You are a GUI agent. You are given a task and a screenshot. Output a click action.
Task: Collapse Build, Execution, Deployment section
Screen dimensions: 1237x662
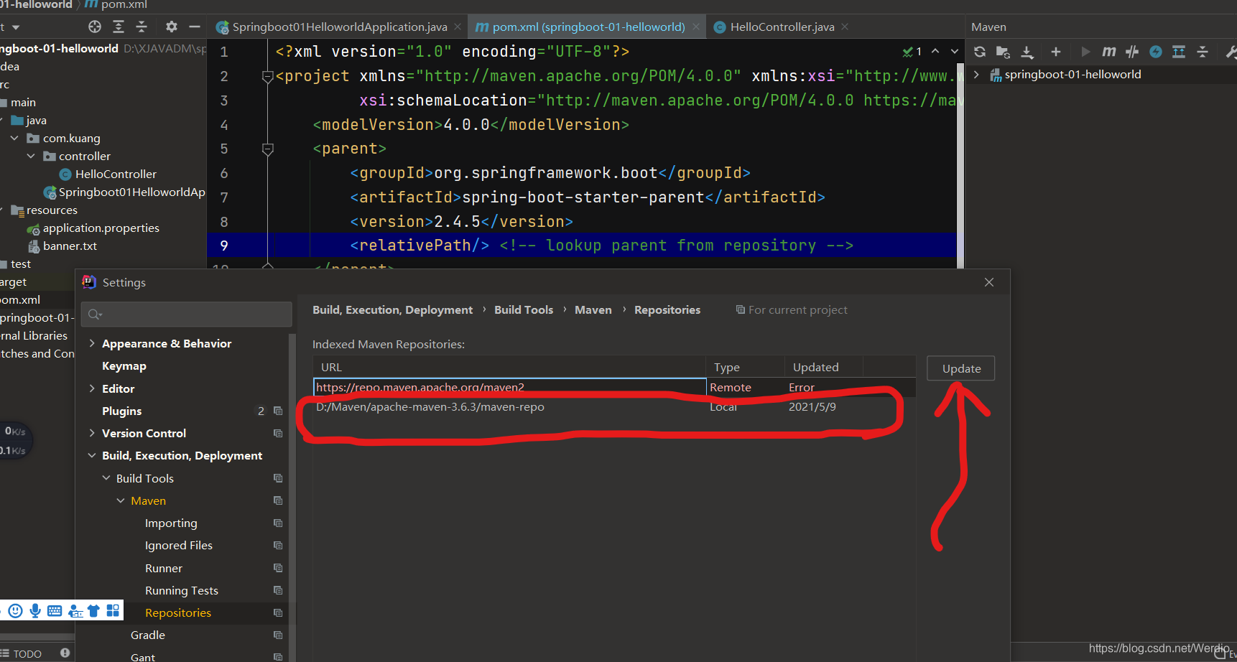(92, 455)
